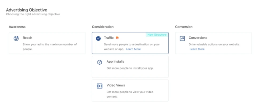The width and height of the screenshot is (269, 112).
Task: Click the Conversions chart icon
Action: (x=182, y=38)
